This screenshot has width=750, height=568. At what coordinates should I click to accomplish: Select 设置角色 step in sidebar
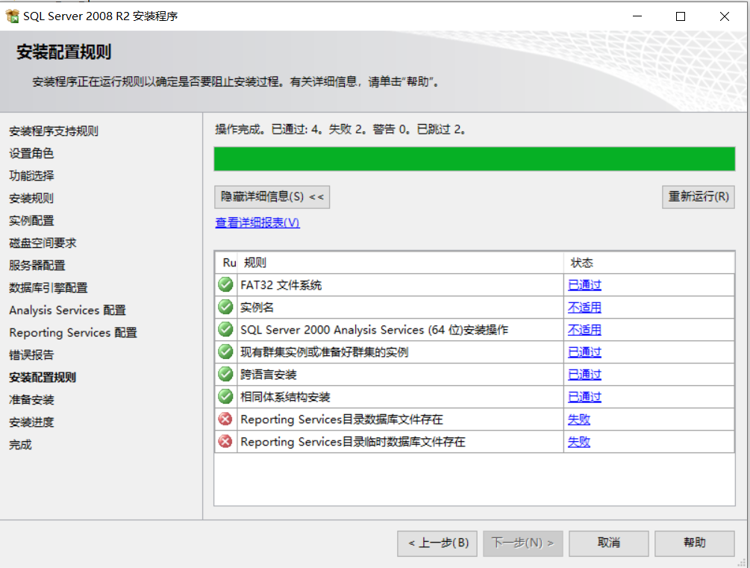click(31, 154)
